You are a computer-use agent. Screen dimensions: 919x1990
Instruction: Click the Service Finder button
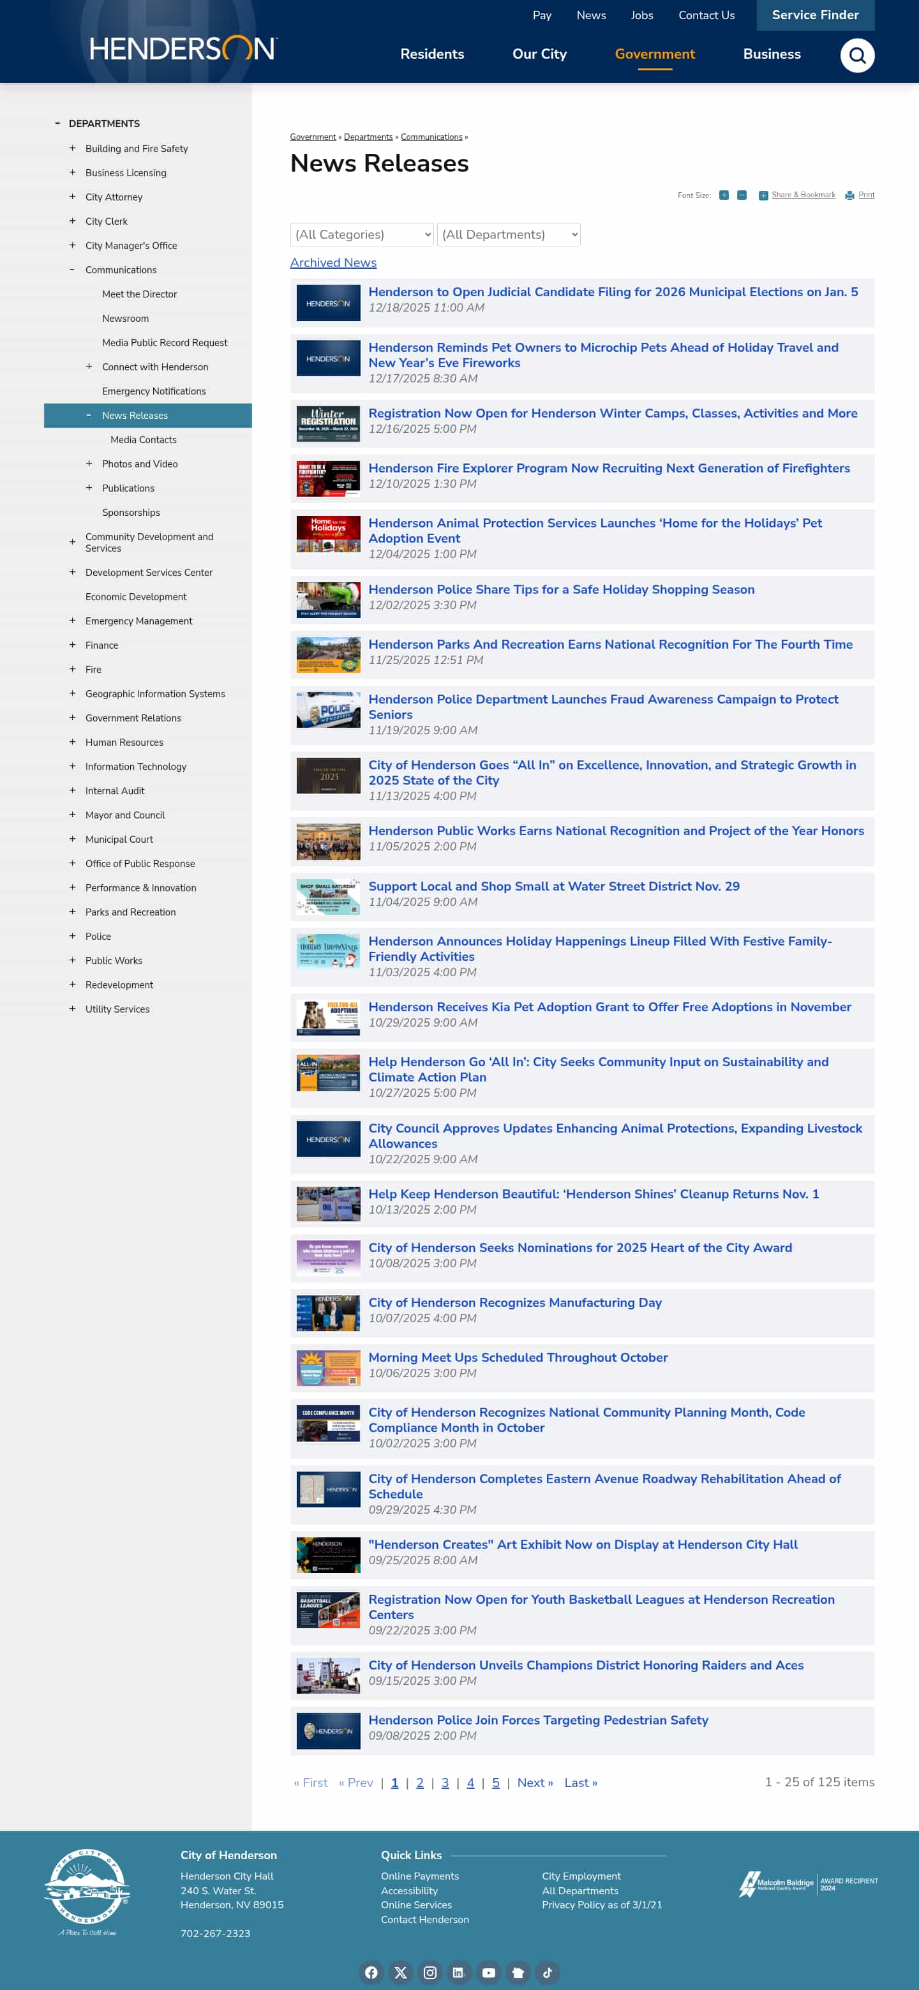tap(815, 15)
